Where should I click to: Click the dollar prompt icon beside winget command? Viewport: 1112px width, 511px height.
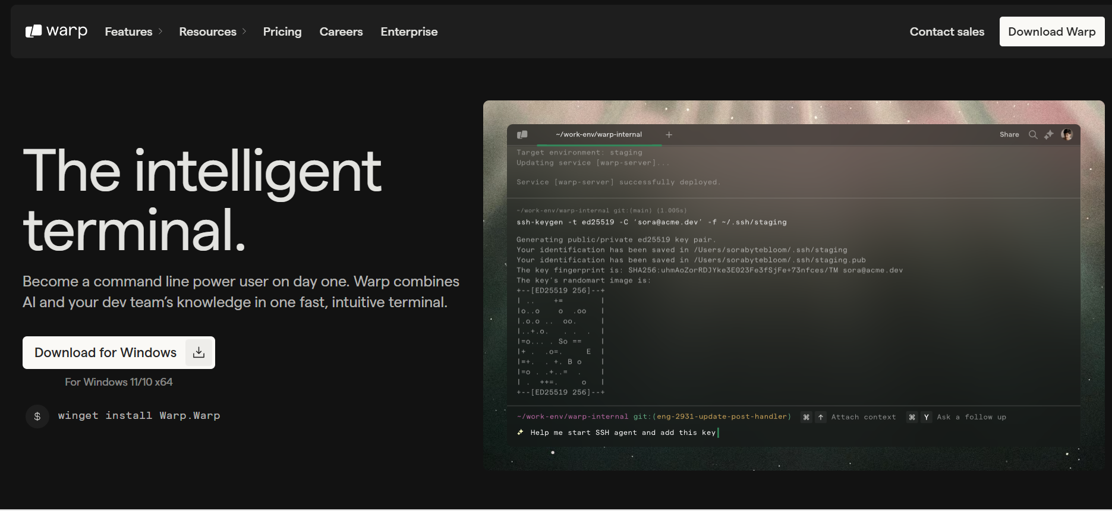click(x=37, y=416)
